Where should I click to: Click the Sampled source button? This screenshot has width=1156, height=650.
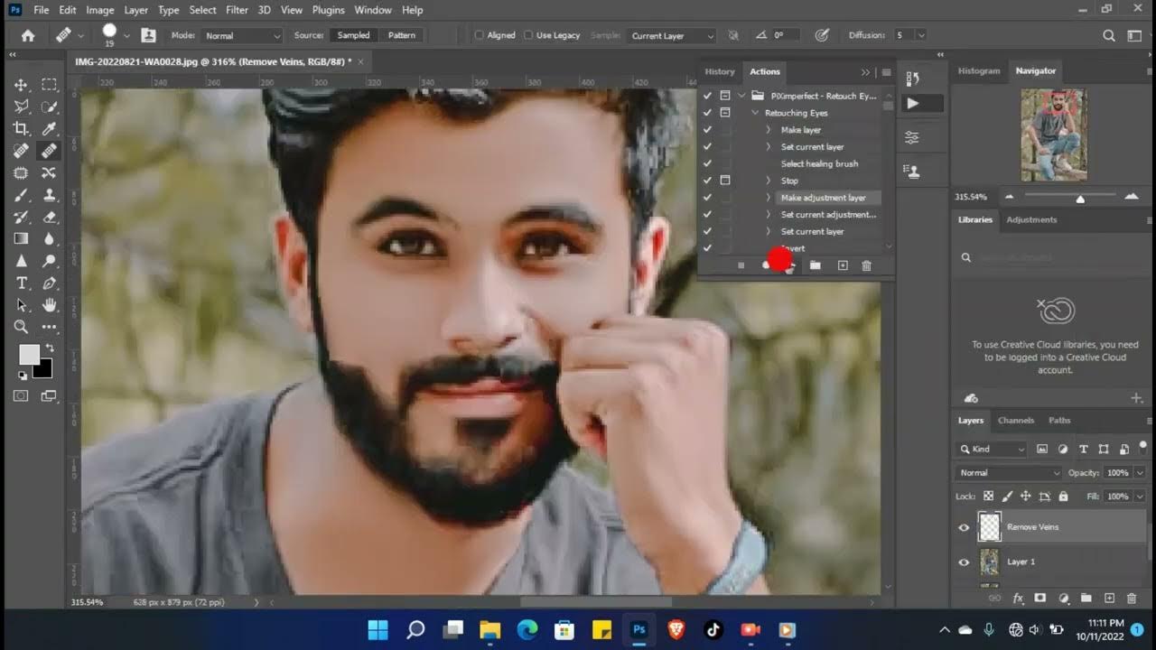point(353,36)
